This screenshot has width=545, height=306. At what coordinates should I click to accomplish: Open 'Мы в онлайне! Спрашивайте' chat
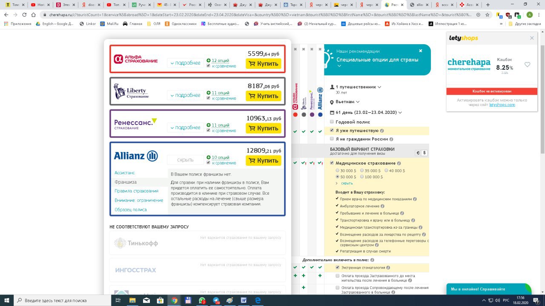click(x=489, y=289)
